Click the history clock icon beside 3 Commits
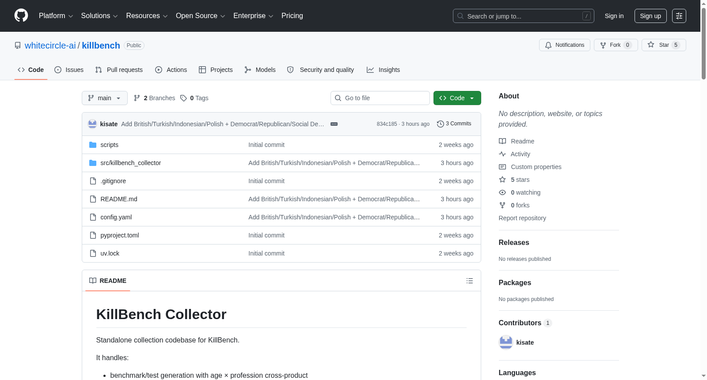The width and height of the screenshot is (707, 380). point(440,124)
